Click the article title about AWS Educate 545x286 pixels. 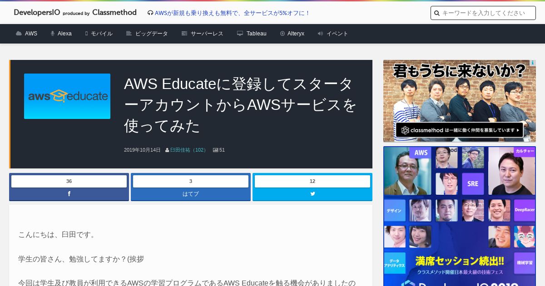pyautogui.click(x=240, y=105)
